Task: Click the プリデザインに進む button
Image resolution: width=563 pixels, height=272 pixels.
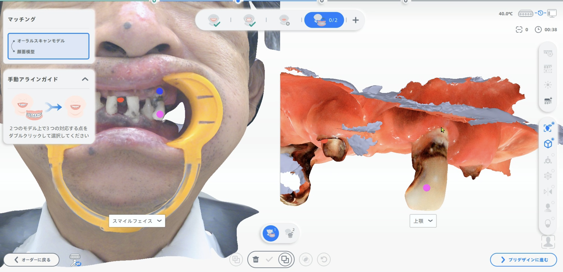Action: (523, 260)
